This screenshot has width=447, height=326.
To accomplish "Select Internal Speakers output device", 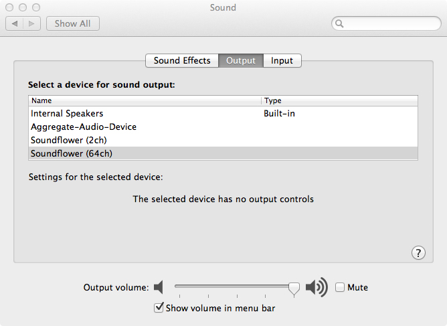I will coord(67,114).
